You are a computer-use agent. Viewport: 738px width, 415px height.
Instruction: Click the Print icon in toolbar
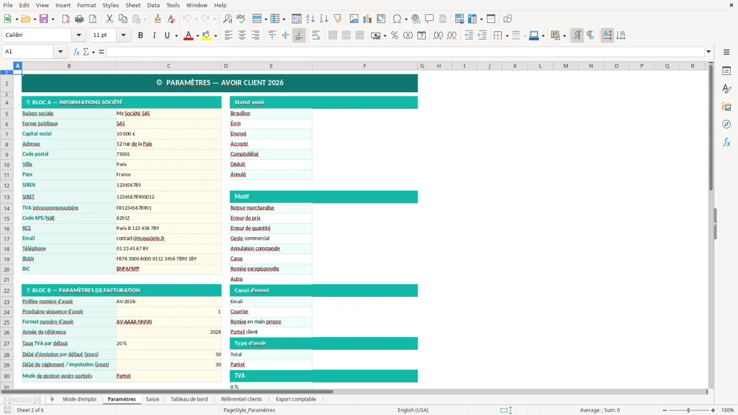click(x=79, y=19)
